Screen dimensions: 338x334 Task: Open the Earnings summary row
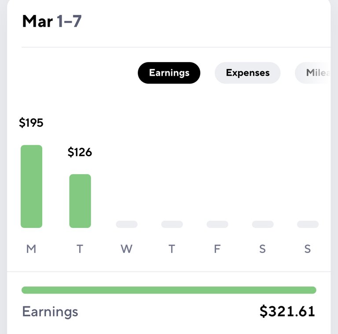pos(169,312)
